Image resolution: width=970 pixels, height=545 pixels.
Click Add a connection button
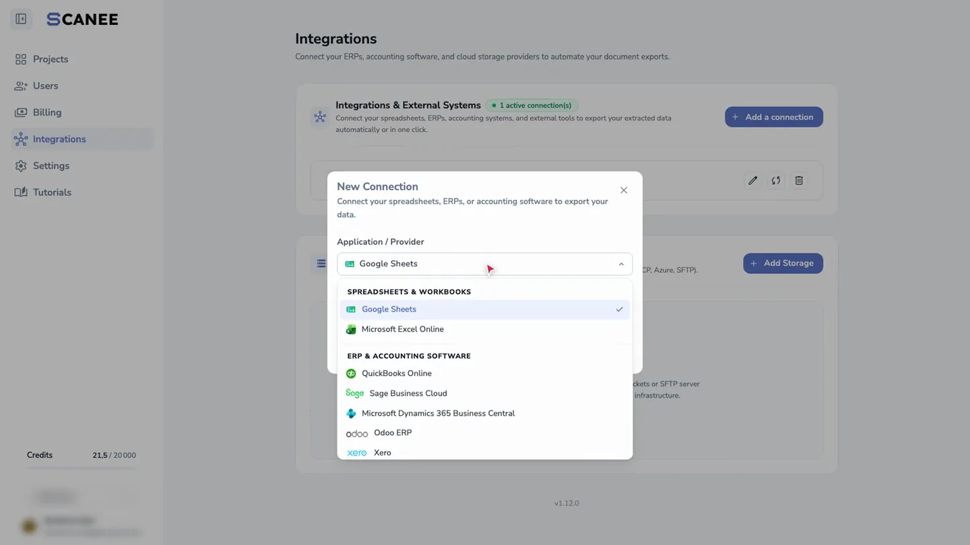coord(774,117)
